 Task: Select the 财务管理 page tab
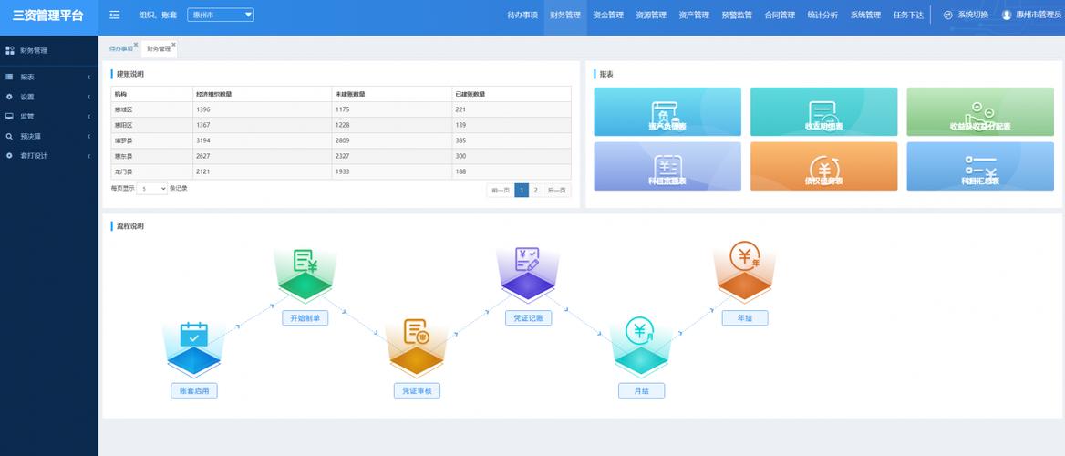(x=159, y=49)
